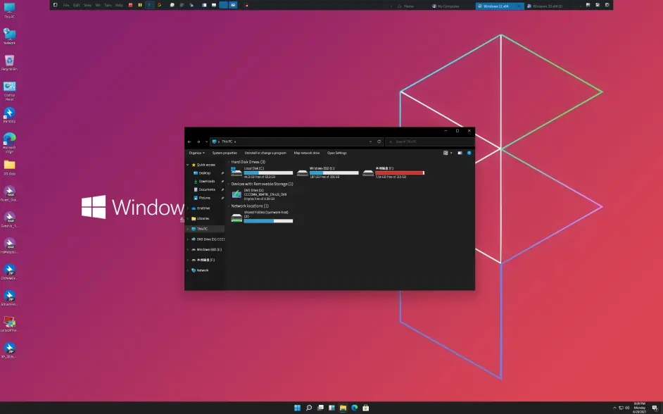Open Control Panel desktop shortcut

[9, 91]
